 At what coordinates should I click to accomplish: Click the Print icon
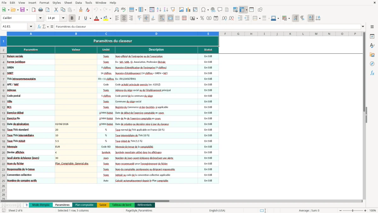tap(41, 10)
